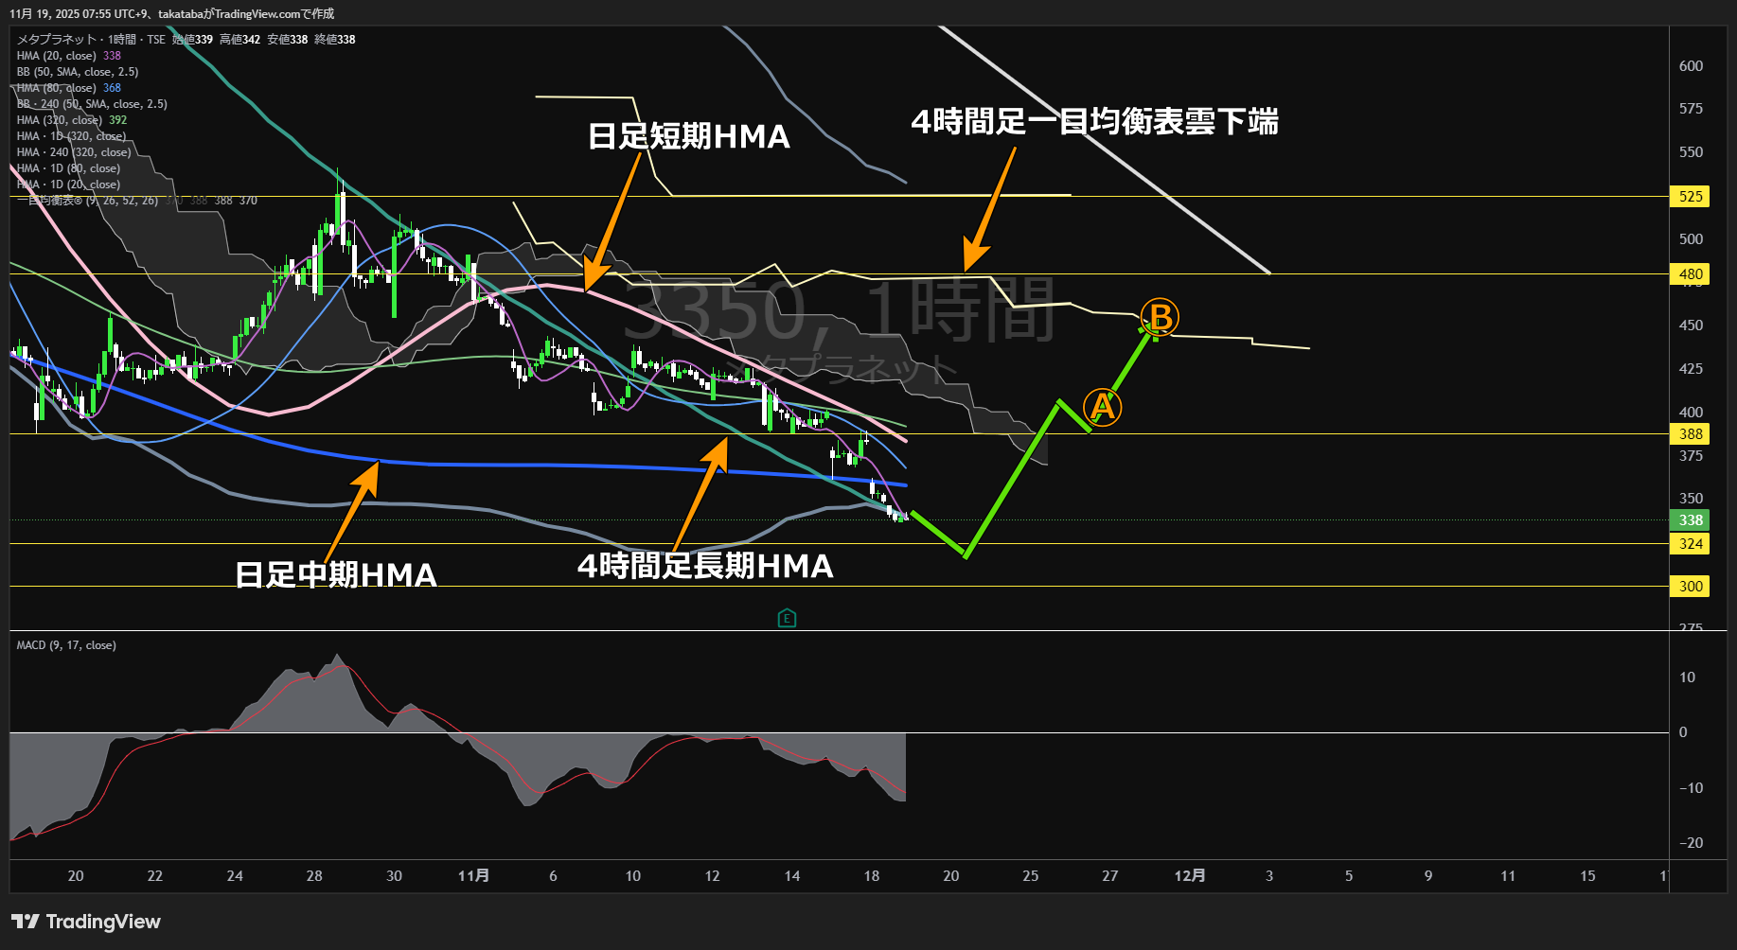Viewport: 1737px width, 950px height.
Task: Click the yellow 300 price label
Action: coord(1691,587)
